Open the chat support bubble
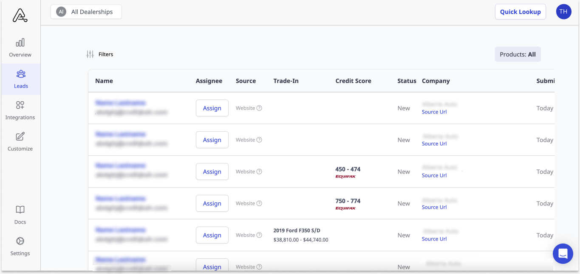The height and width of the screenshot is (274, 580). (x=563, y=254)
